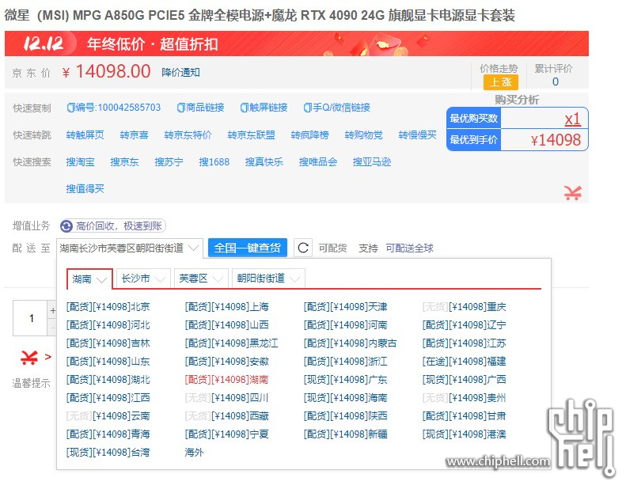Jump to 转触屏页
This screenshot has height=489, width=626.
(x=85, y=135)
